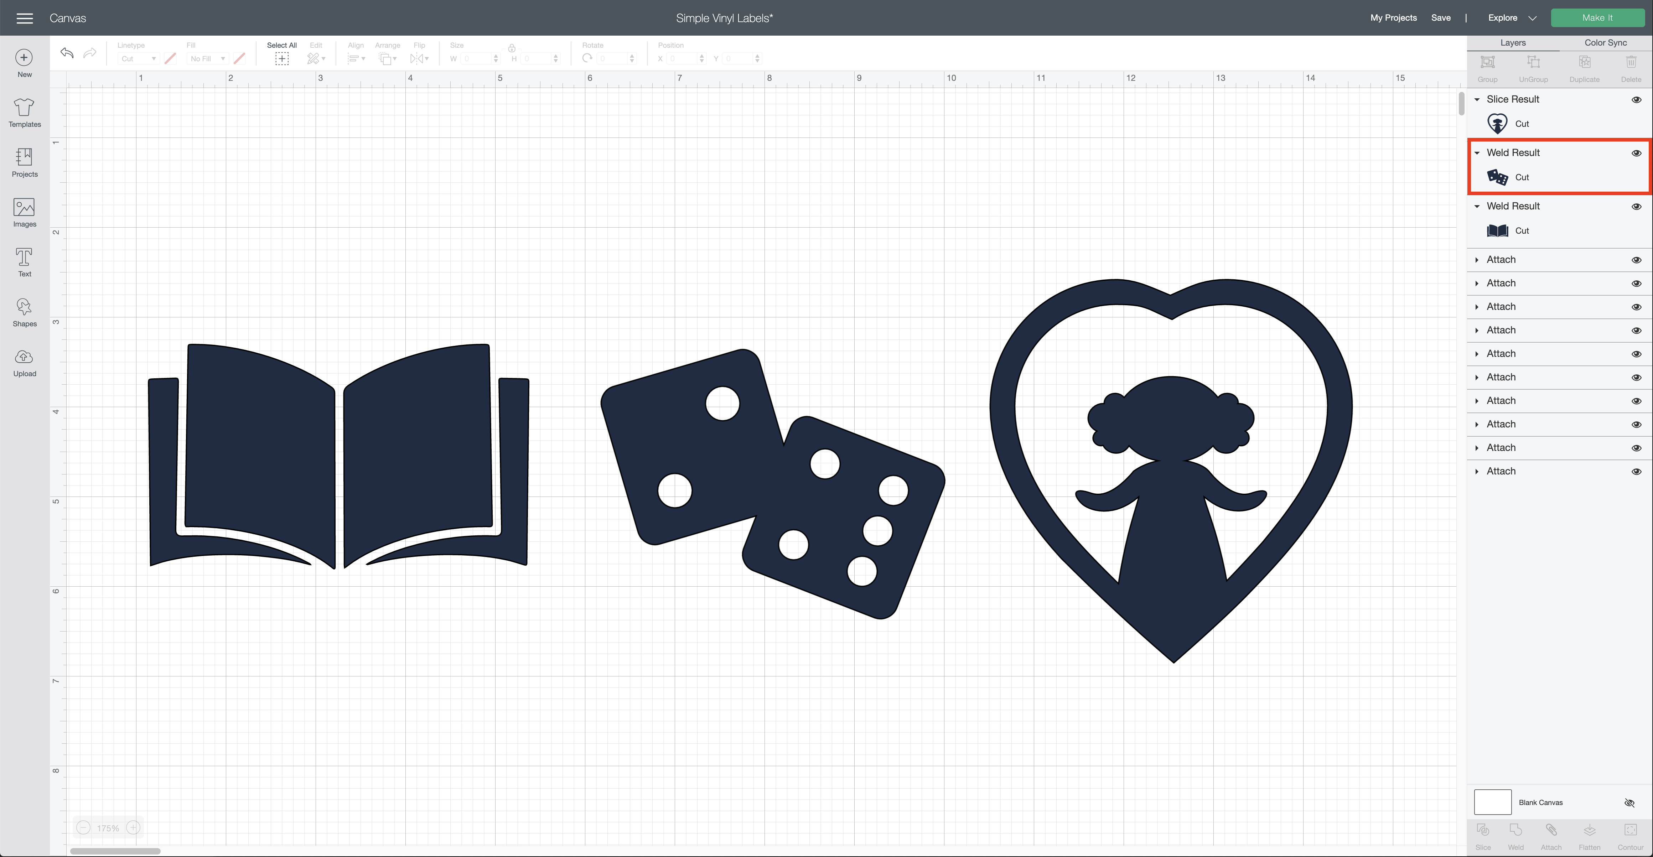Collapse the Slice Result group

(1477, 99)
